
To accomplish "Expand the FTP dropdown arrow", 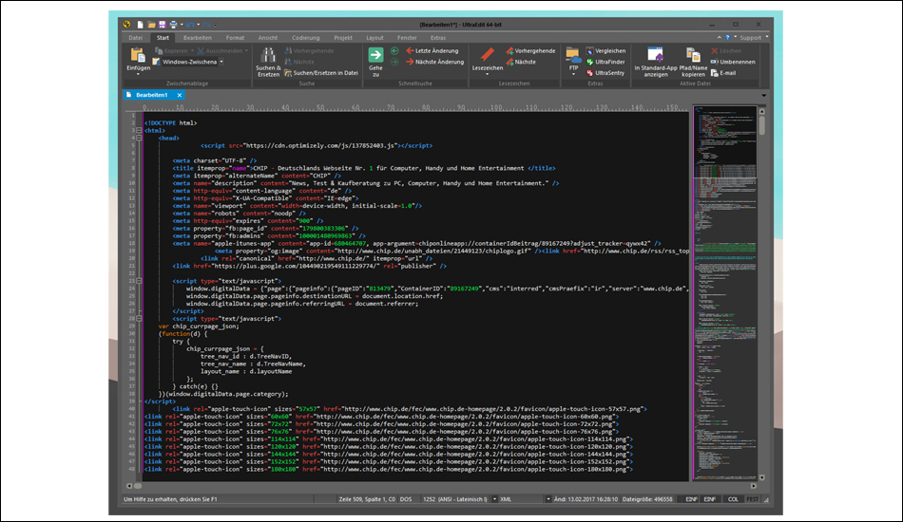I will (x=573, y=74).
